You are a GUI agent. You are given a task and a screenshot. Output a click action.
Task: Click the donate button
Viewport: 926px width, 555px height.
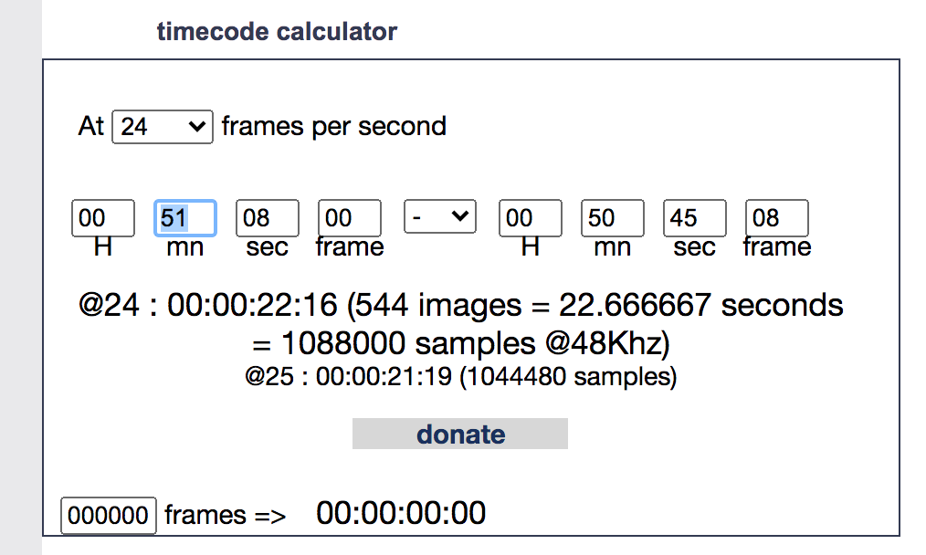click(459, 434)
